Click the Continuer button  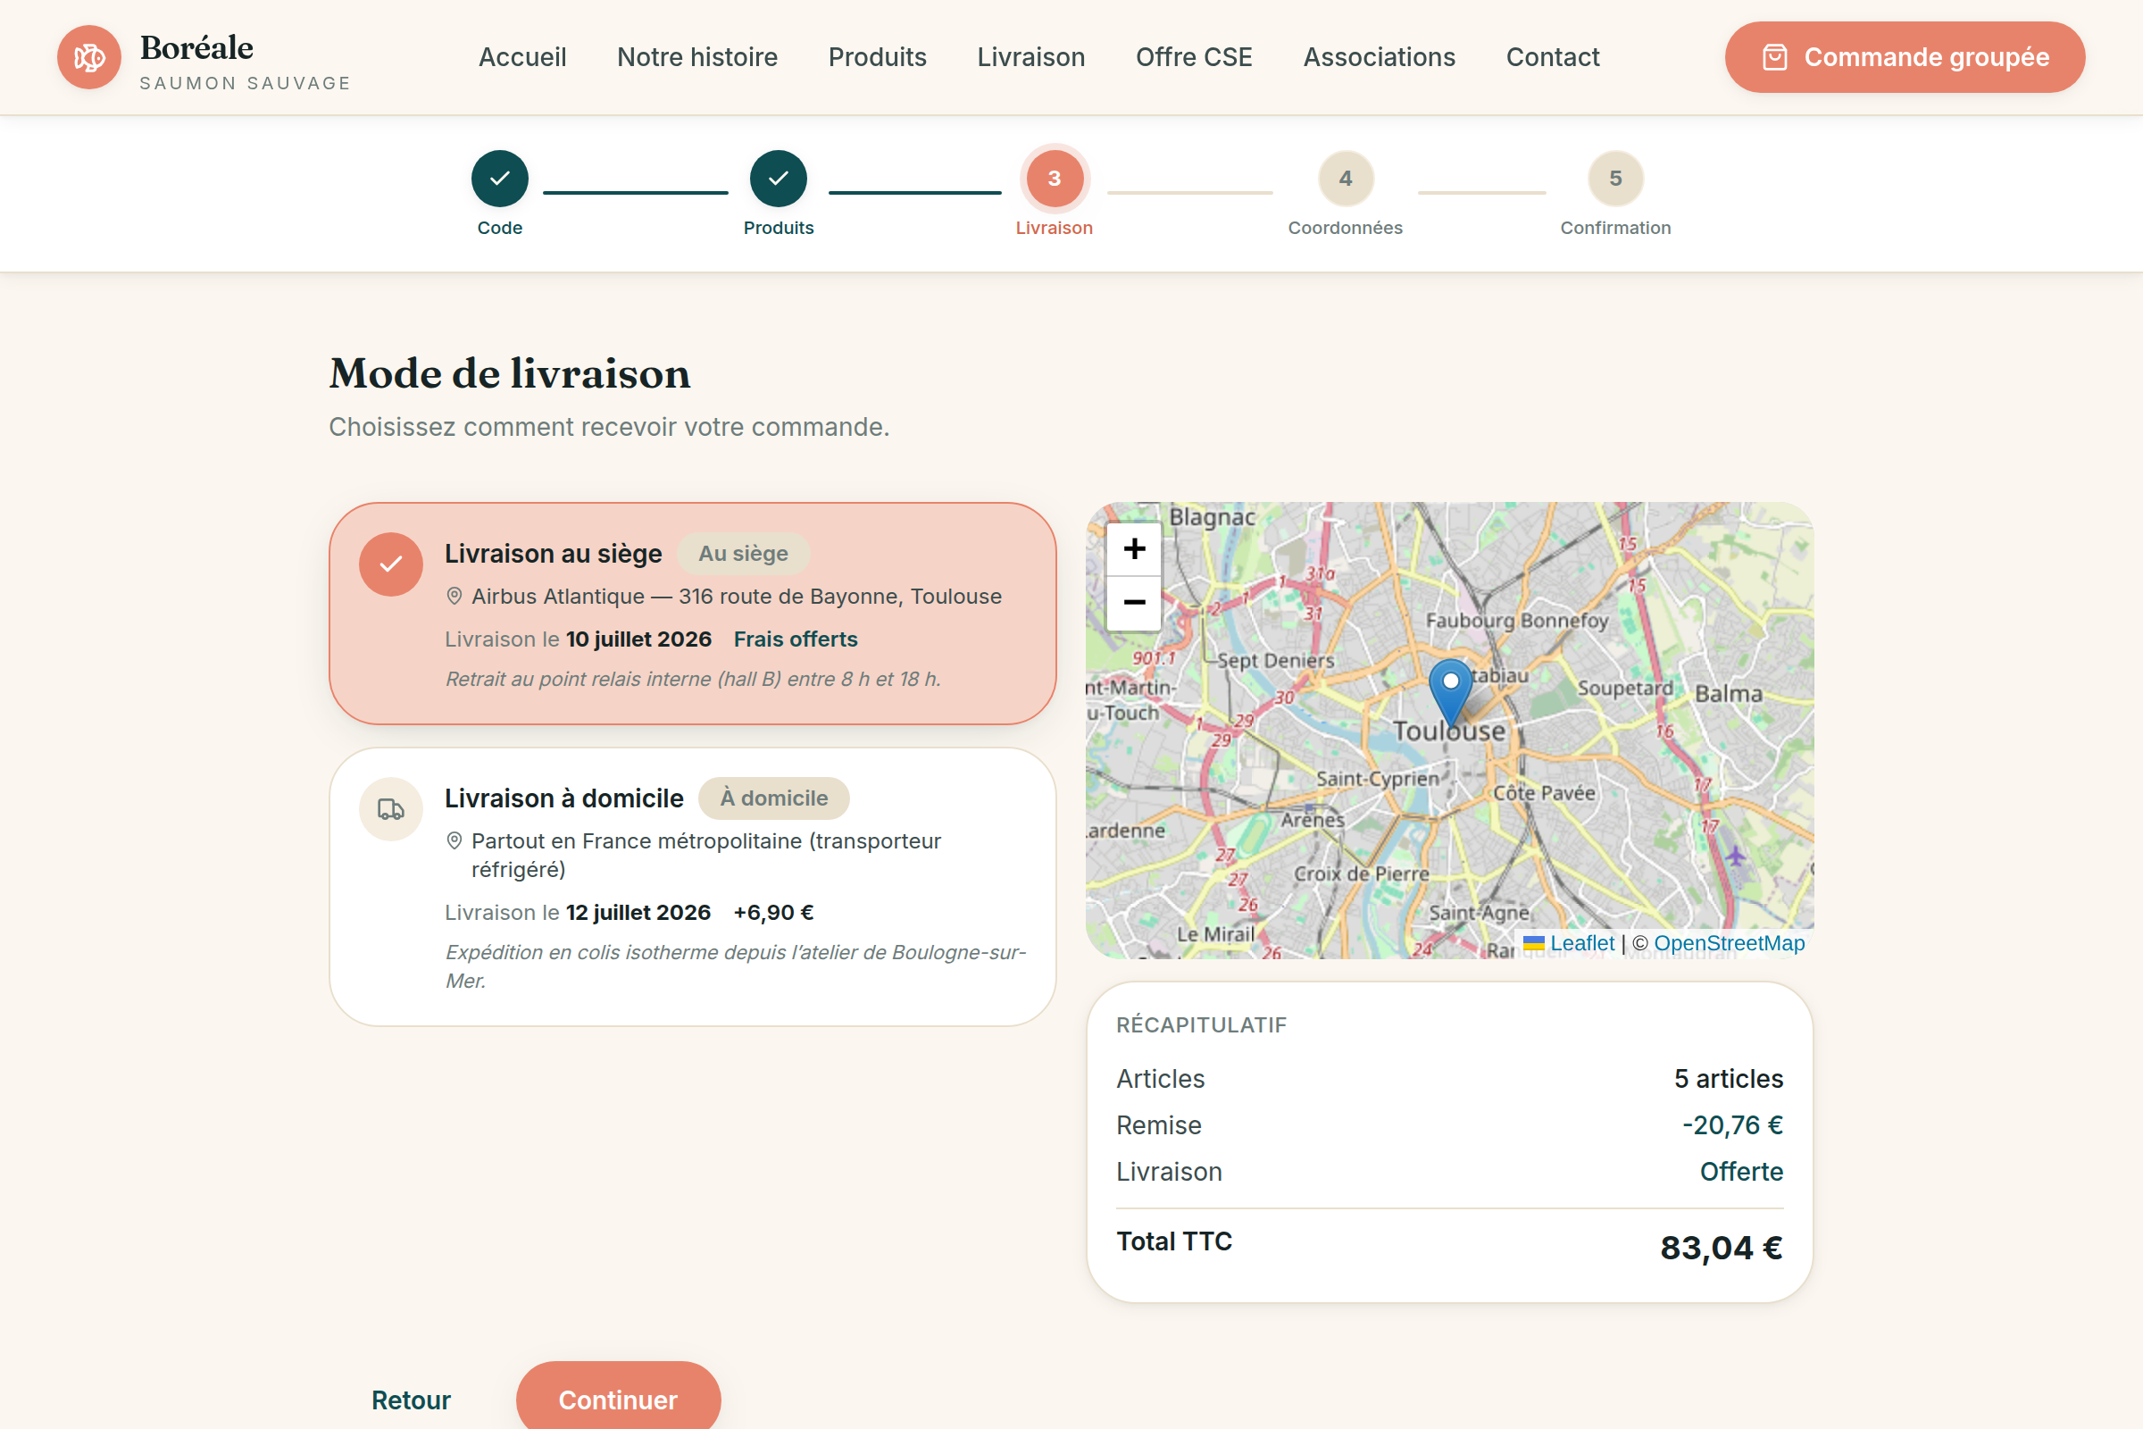coord(618,1398)
